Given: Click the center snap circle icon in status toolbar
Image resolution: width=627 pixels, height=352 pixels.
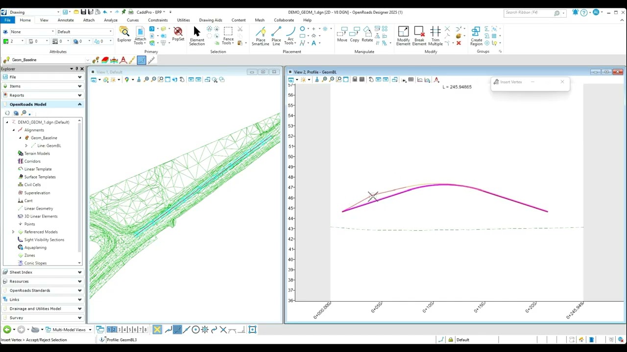Looking at the screenshot, I should coord(195,330).
